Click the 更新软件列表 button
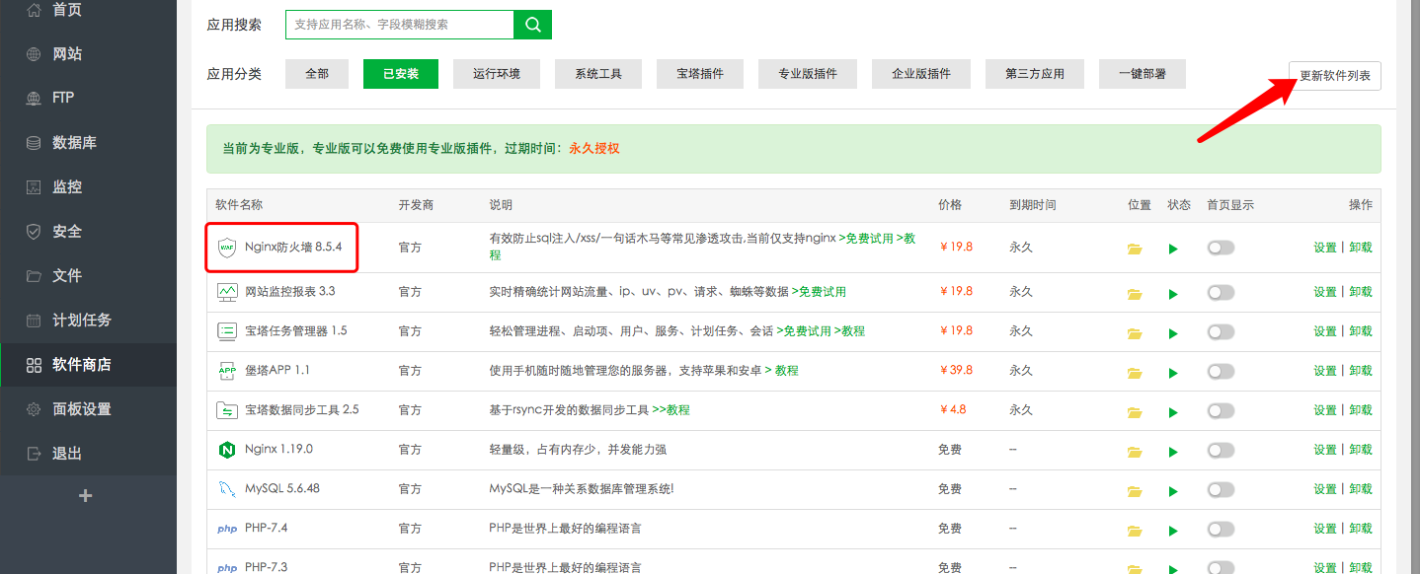Viewport: 1420px width, 574px height. [1335, 76]
